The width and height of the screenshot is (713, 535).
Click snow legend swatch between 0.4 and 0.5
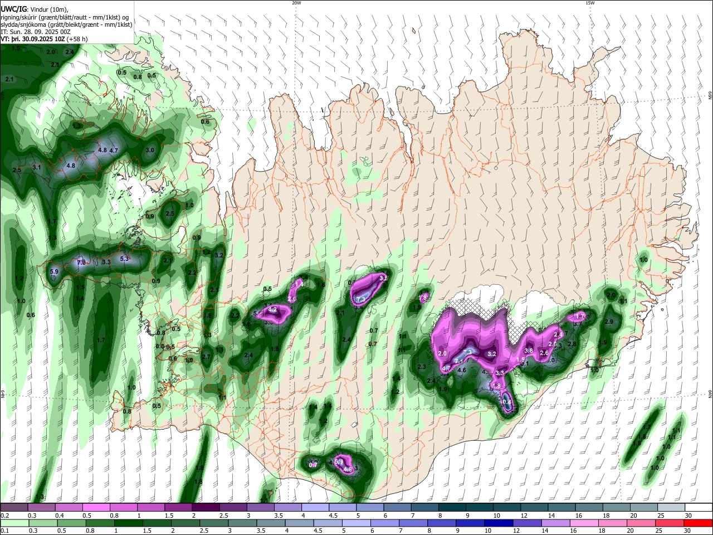coord(69,507)
